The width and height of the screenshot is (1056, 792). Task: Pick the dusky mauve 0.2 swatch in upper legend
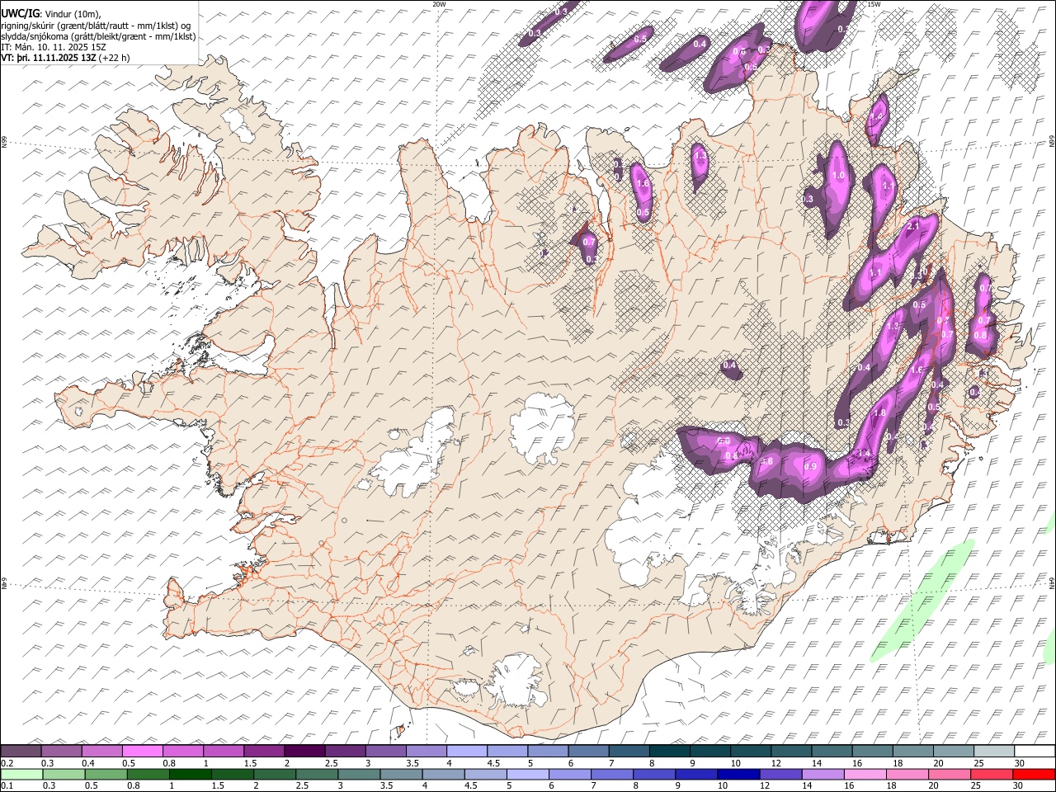(x=20, y=752)
